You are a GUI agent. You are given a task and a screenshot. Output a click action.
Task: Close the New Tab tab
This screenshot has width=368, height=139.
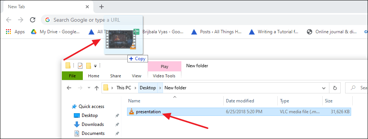point(87,7)
